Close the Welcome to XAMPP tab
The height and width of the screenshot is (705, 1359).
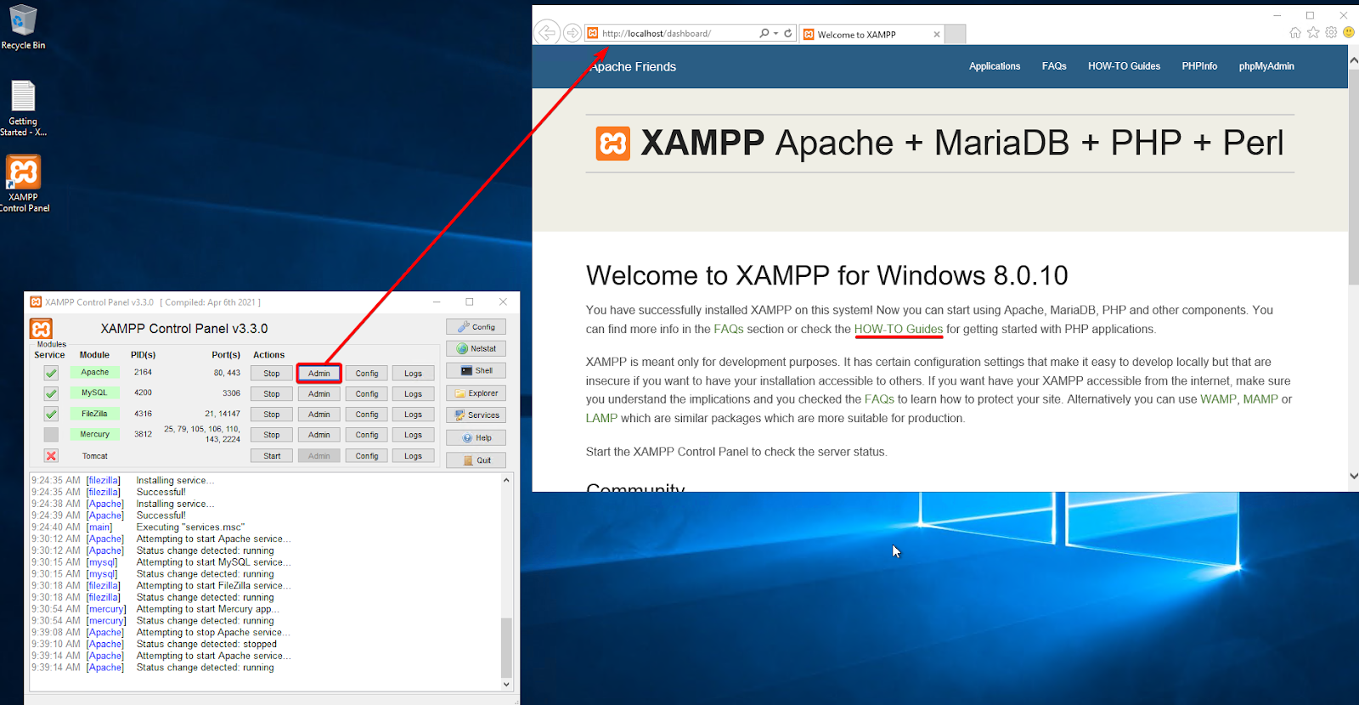click(x=937, y=35)
